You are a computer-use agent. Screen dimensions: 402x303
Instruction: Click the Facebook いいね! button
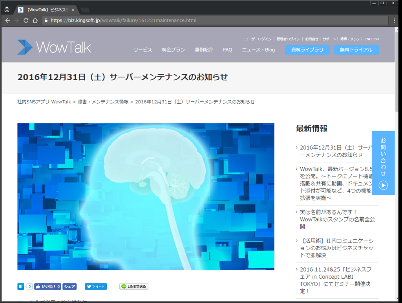pos(48,286)
